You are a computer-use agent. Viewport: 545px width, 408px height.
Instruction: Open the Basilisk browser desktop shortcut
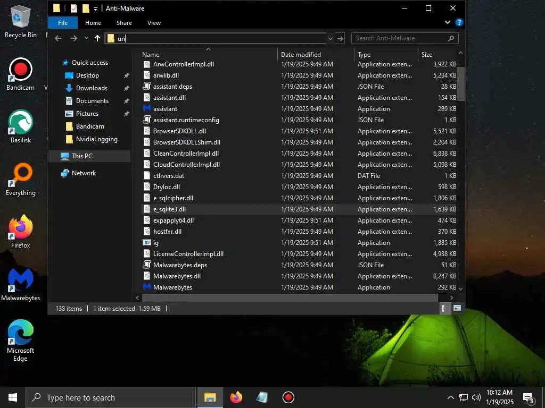coord(21,126)
